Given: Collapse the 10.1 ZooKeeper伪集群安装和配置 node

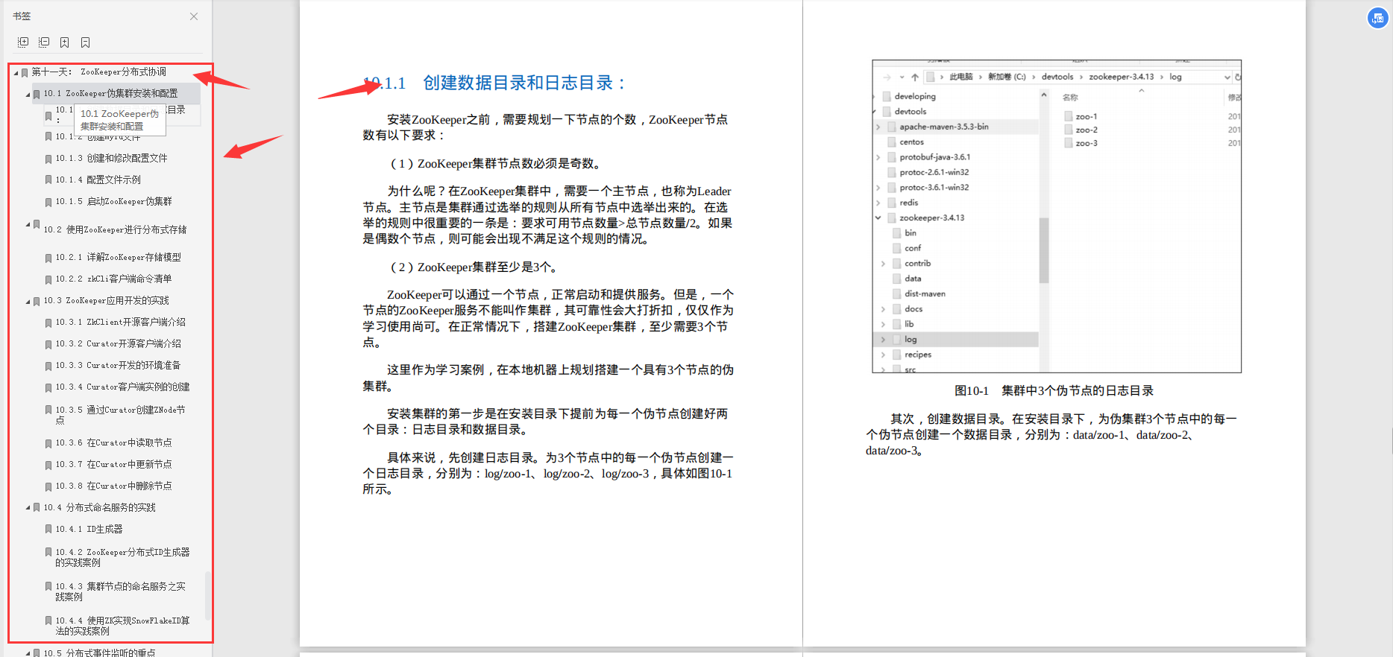Looking at the screenshot, I should pos(28,94).
